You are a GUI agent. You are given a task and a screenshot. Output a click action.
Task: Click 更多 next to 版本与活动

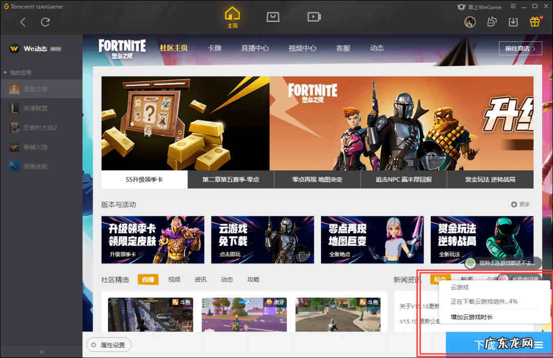521,205
